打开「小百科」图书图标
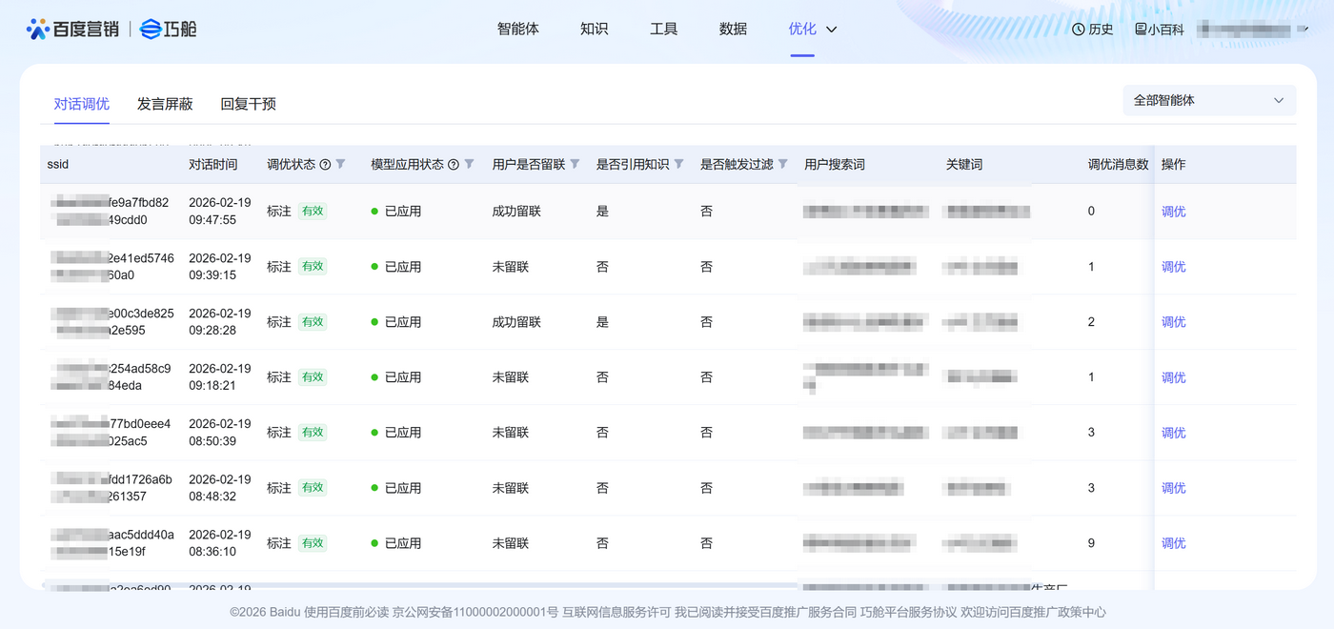The height and width of the screenshot is (629, 1334). tap(1140, 29)
